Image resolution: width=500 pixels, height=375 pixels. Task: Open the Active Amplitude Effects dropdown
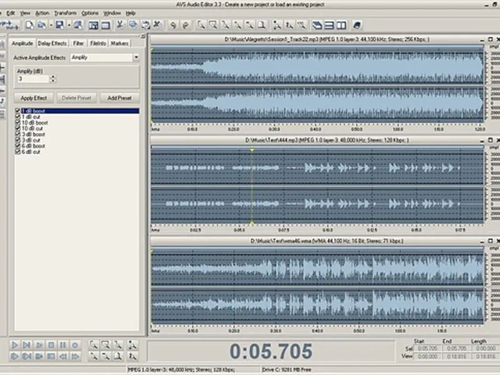[136, 57]
